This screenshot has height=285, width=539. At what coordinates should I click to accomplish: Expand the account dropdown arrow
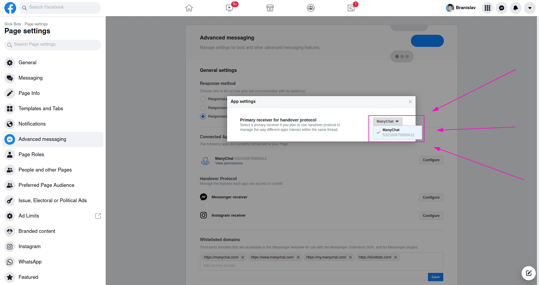pos(530,8)
